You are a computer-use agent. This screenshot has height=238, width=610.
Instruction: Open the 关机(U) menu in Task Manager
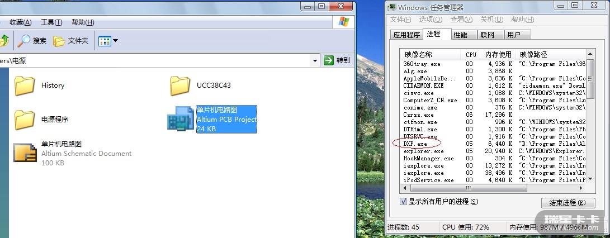(491, 19)
